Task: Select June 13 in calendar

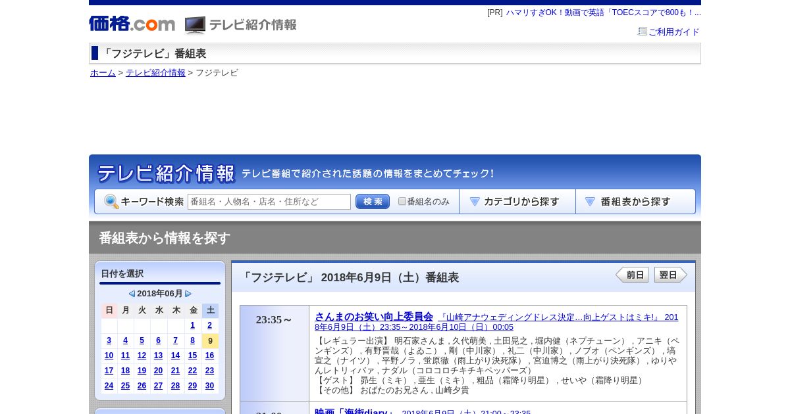Action: [158, 356]
